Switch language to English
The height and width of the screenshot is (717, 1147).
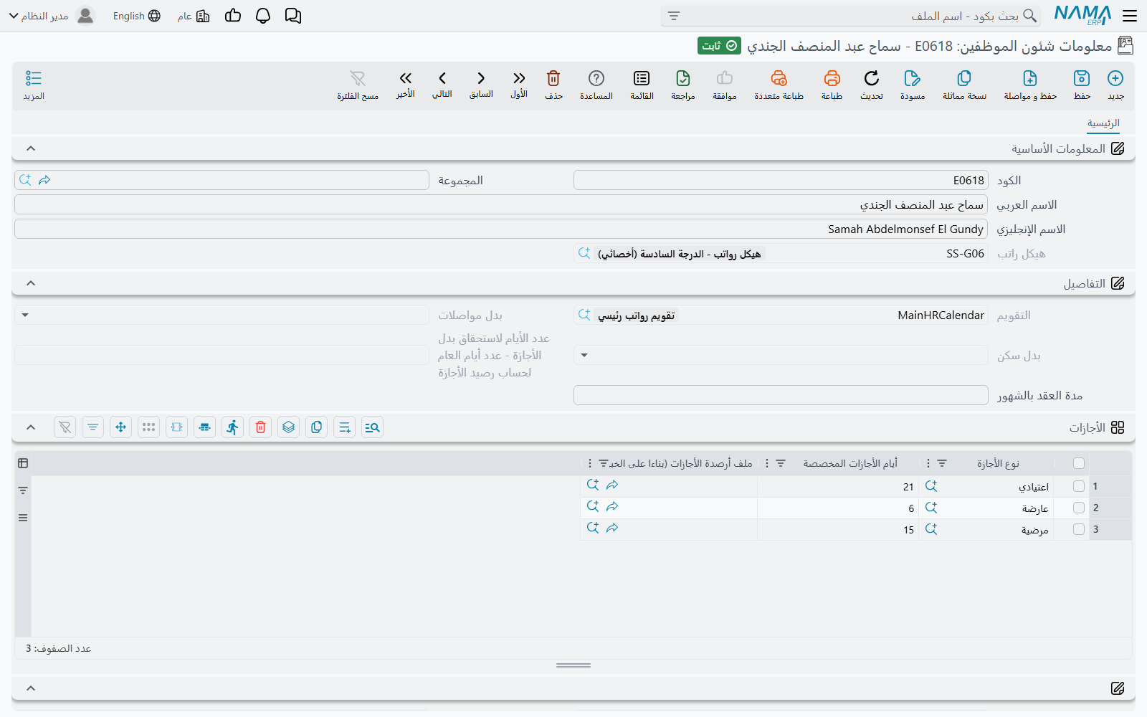coord(137,16)
